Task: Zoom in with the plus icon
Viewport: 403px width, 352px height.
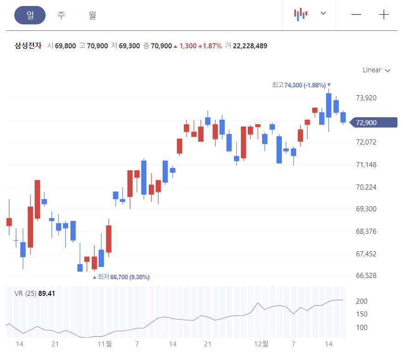Action: pyautogui.click(x=384, y=15)
